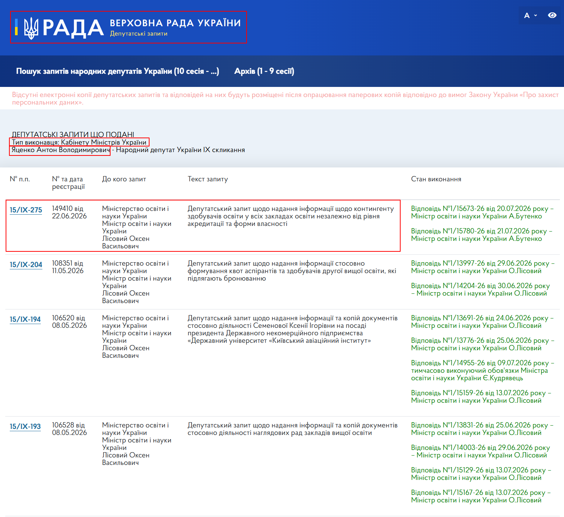Open response №1/13691-26 від 24.06.2026

click(482, 322)
